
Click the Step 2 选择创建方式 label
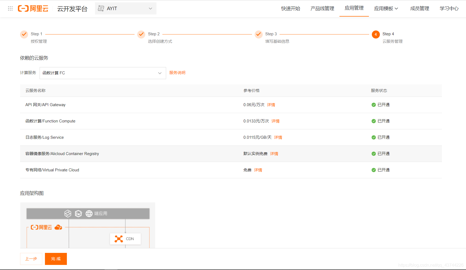click(160, 41)
